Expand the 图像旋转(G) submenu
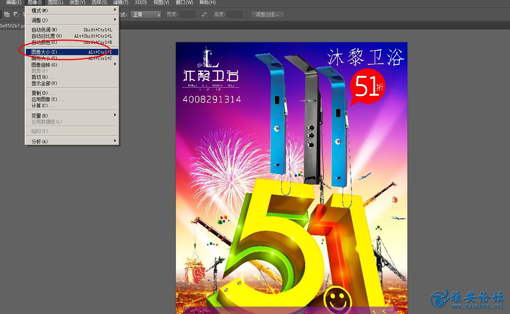 [x=72, y=65]
